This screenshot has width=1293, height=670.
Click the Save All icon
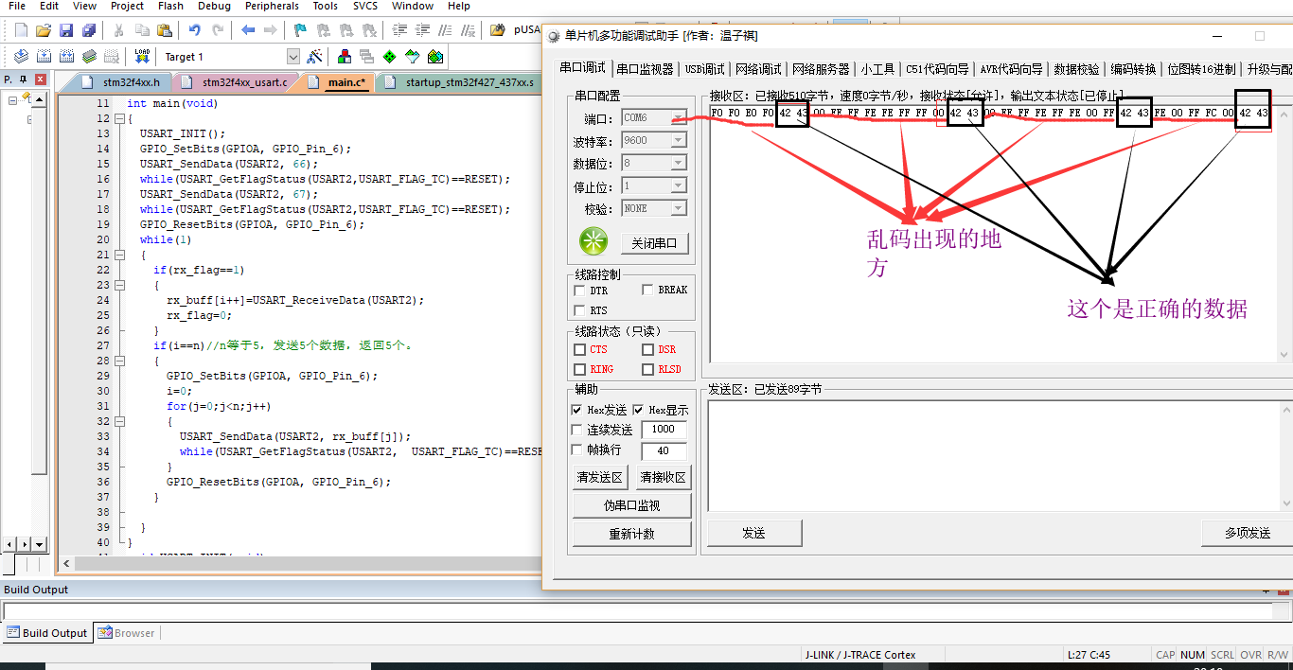click(88, 30)
